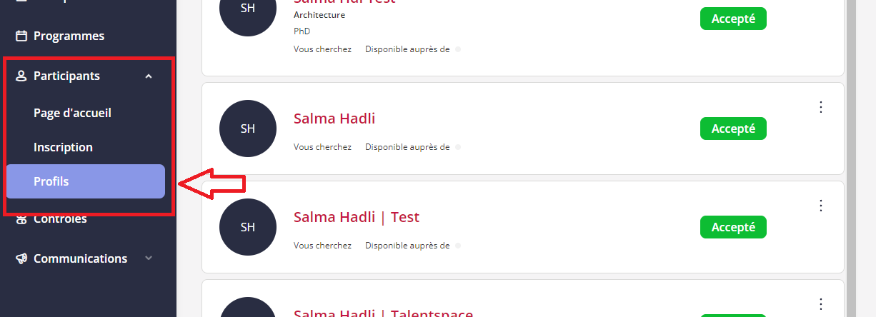Click the Communications megaphone icon

(x=21, y=258)
